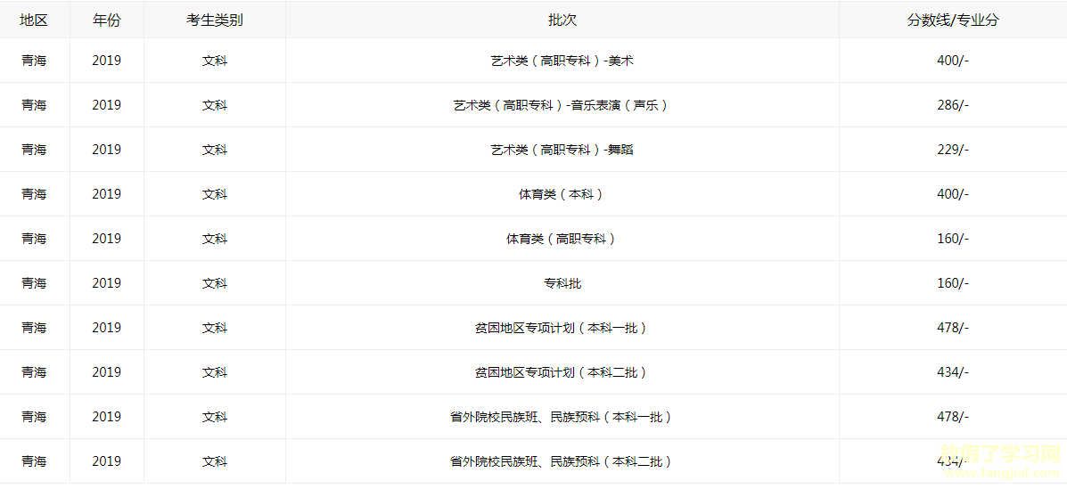The image size is (1067, 489).
Task: Click 2019 in the 民族预科(本科一批) row
Action: (x=107, y=417)
